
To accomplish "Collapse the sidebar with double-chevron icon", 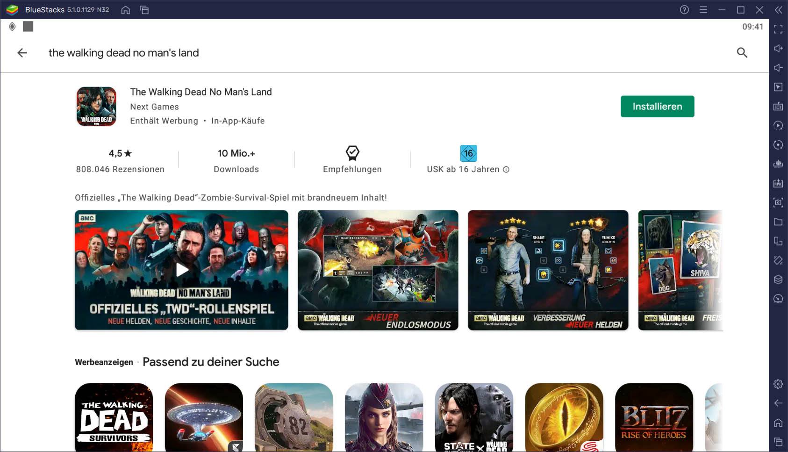I will click(x=778, y=10).
